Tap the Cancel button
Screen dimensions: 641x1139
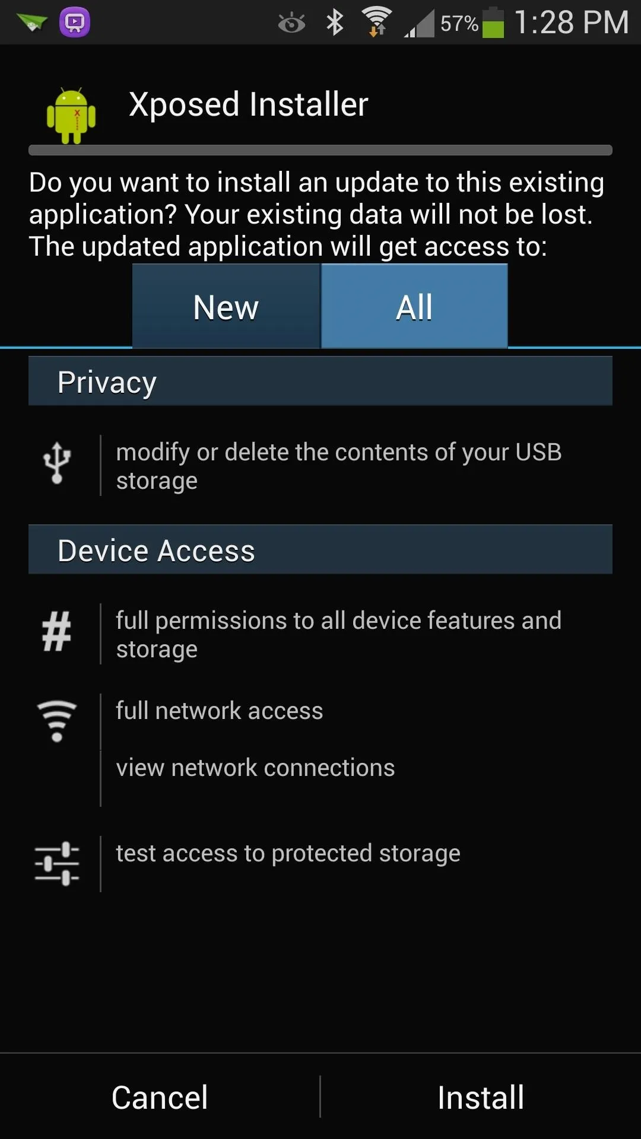[160, 1097]
